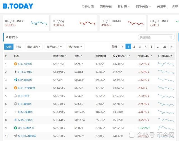Open the 交易平台 menu item

click(x=106, y=6)
